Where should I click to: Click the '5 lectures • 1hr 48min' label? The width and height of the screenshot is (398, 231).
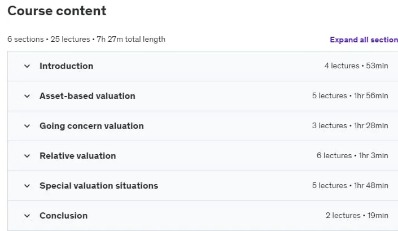click(350, 186)
